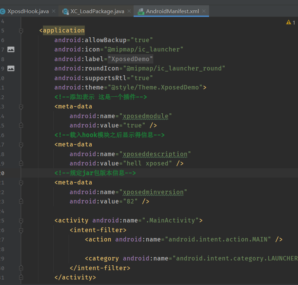Close the AndroidManifest.xml tab

point(204,11)
